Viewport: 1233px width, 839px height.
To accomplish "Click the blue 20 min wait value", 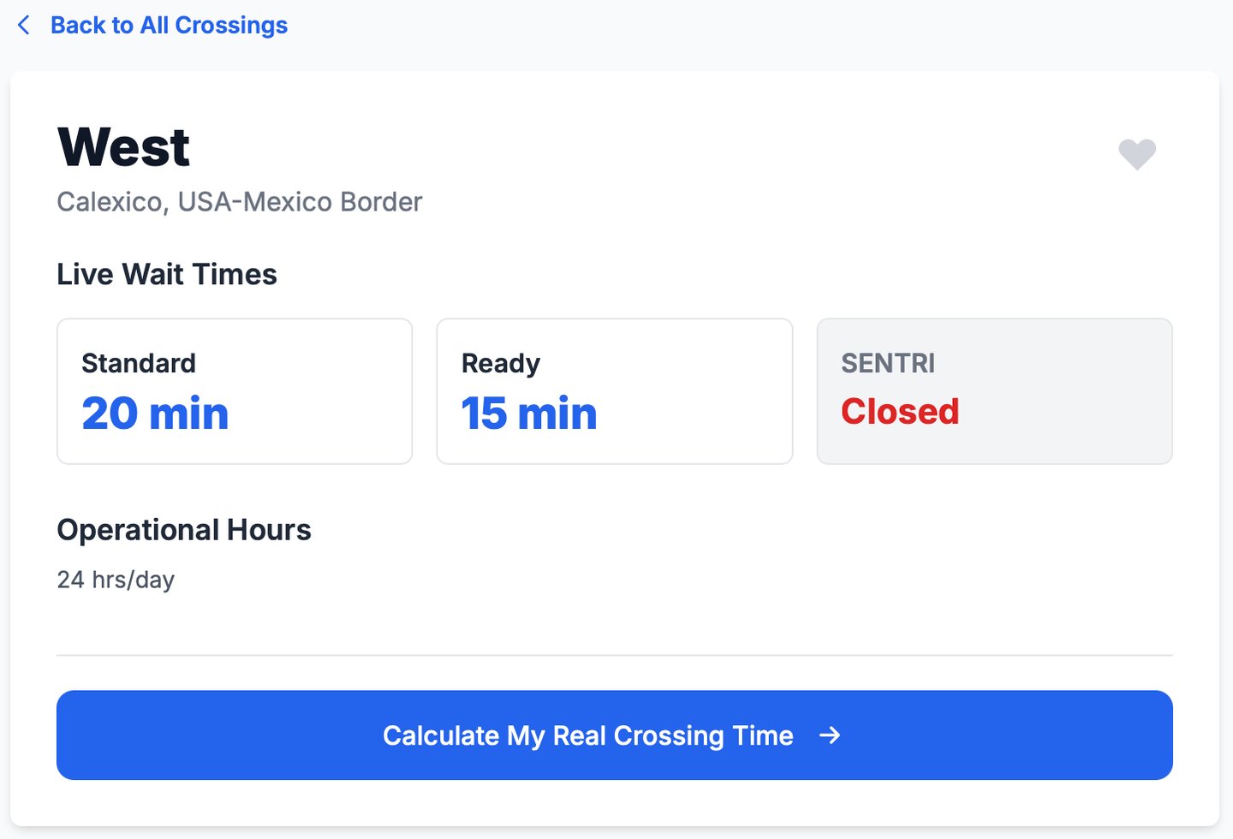I will click(x=155, y=414).
